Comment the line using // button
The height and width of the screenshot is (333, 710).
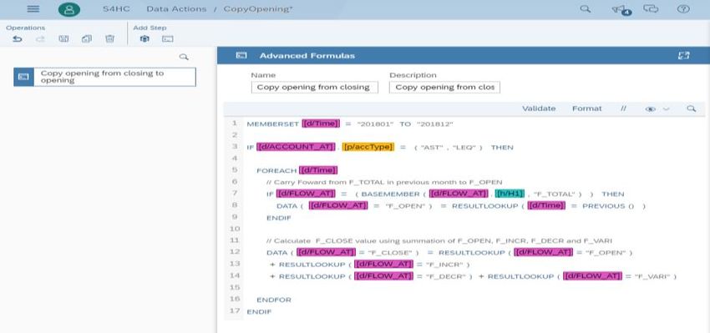623,108
